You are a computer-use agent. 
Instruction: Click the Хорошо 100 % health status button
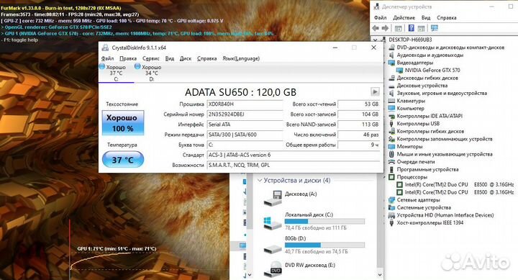123,122
